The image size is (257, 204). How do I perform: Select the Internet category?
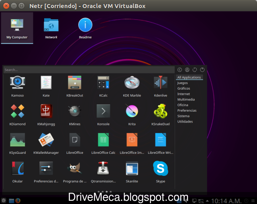(x=184, y=94)
